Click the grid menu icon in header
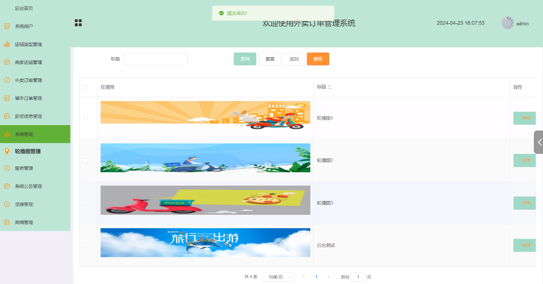This screenshot has width=543, height=284. coord(78,23)
